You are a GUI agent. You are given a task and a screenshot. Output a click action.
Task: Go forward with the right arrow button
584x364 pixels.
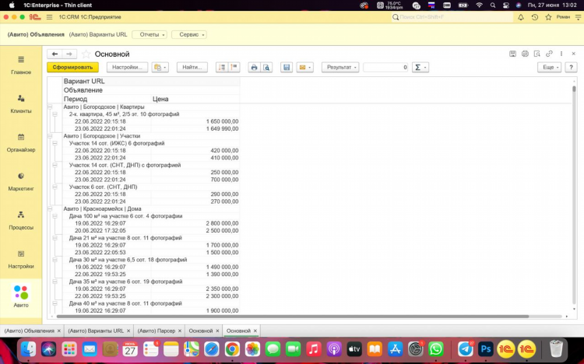[x=69, y=54]
